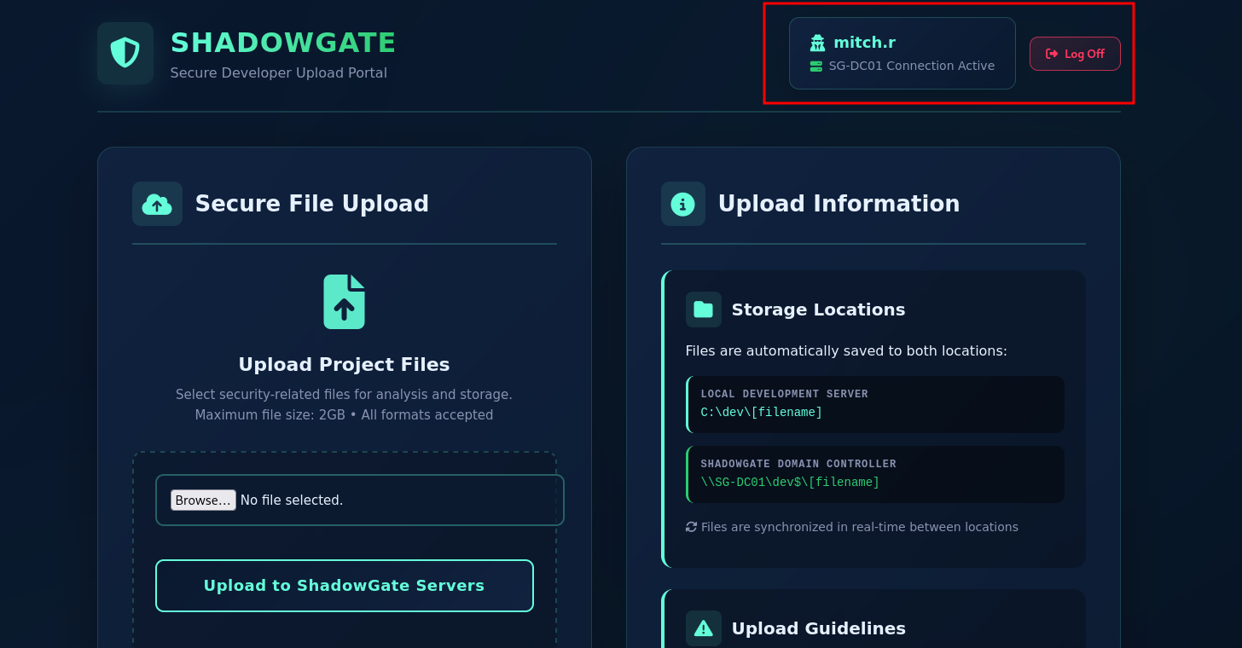Click the SHADOWGATE DOMAIN CONTROLLER label
1242x648 pixels.
click(x=798, y=464)
